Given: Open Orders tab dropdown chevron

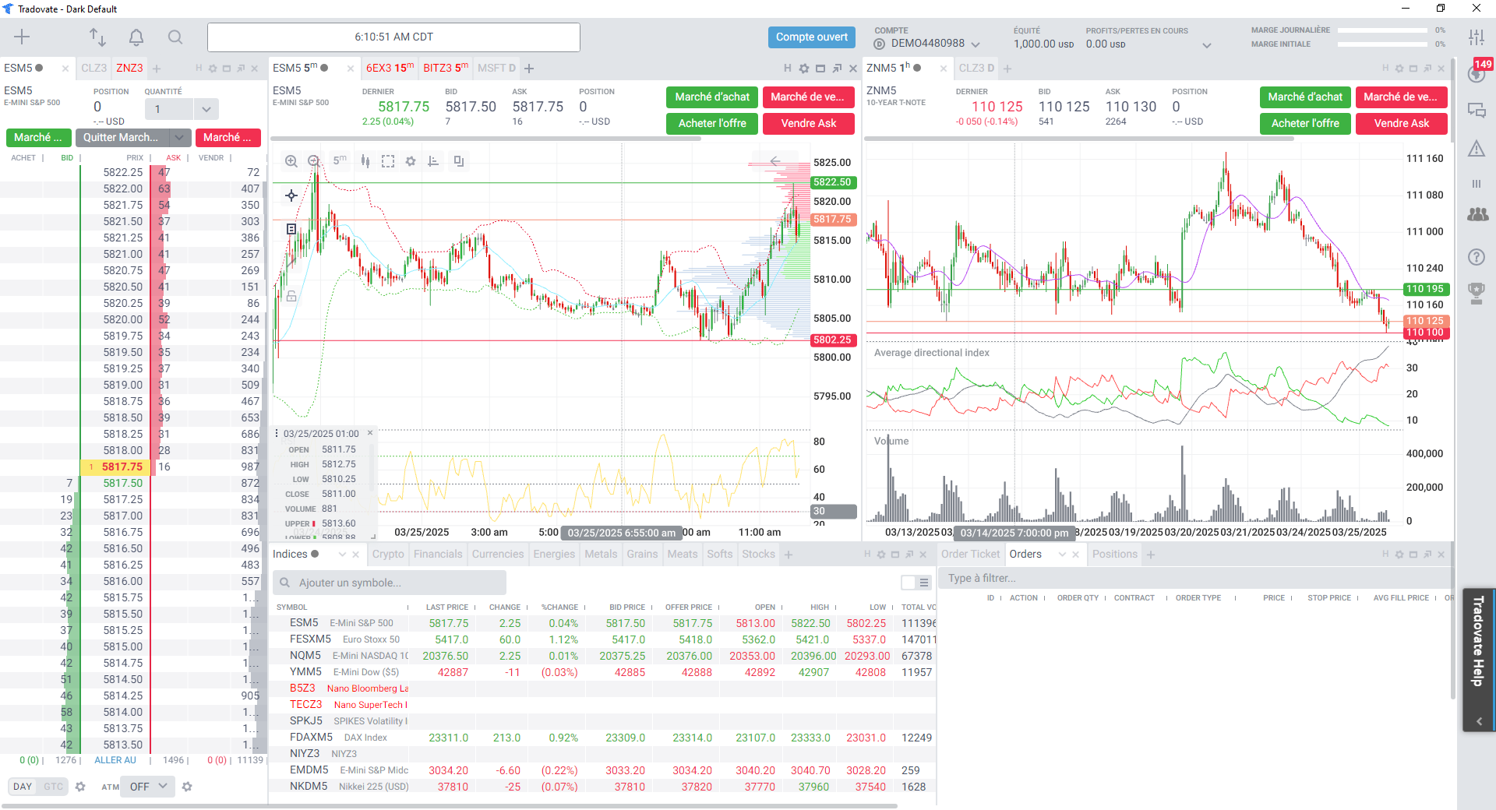Looking at the screenshot, I should pos(1062,554).
